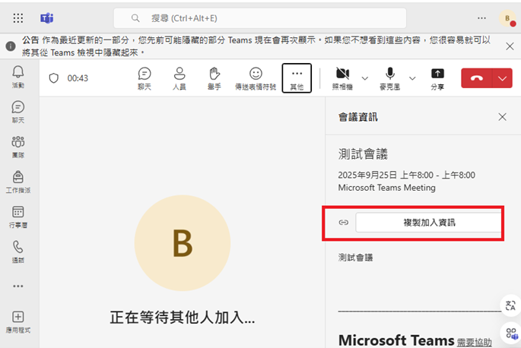Open 活動 activity feed in sidebar

[x=17, y=76]
